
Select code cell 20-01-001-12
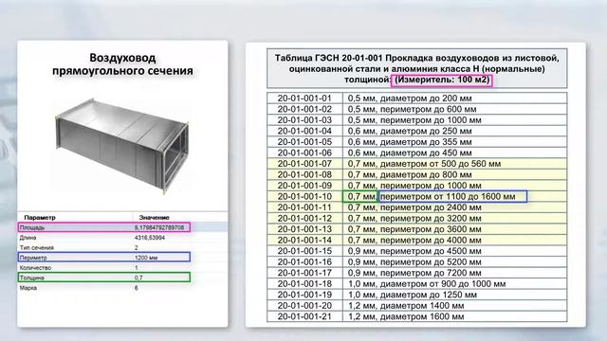tap(304, 219)
